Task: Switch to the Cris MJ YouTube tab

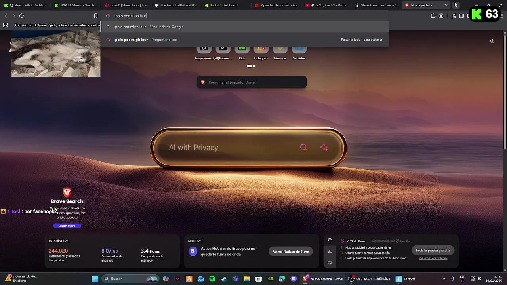Action: 326,5
